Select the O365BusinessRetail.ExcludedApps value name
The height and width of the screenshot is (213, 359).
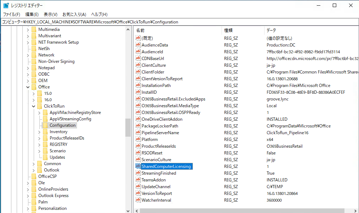(174, 99)
